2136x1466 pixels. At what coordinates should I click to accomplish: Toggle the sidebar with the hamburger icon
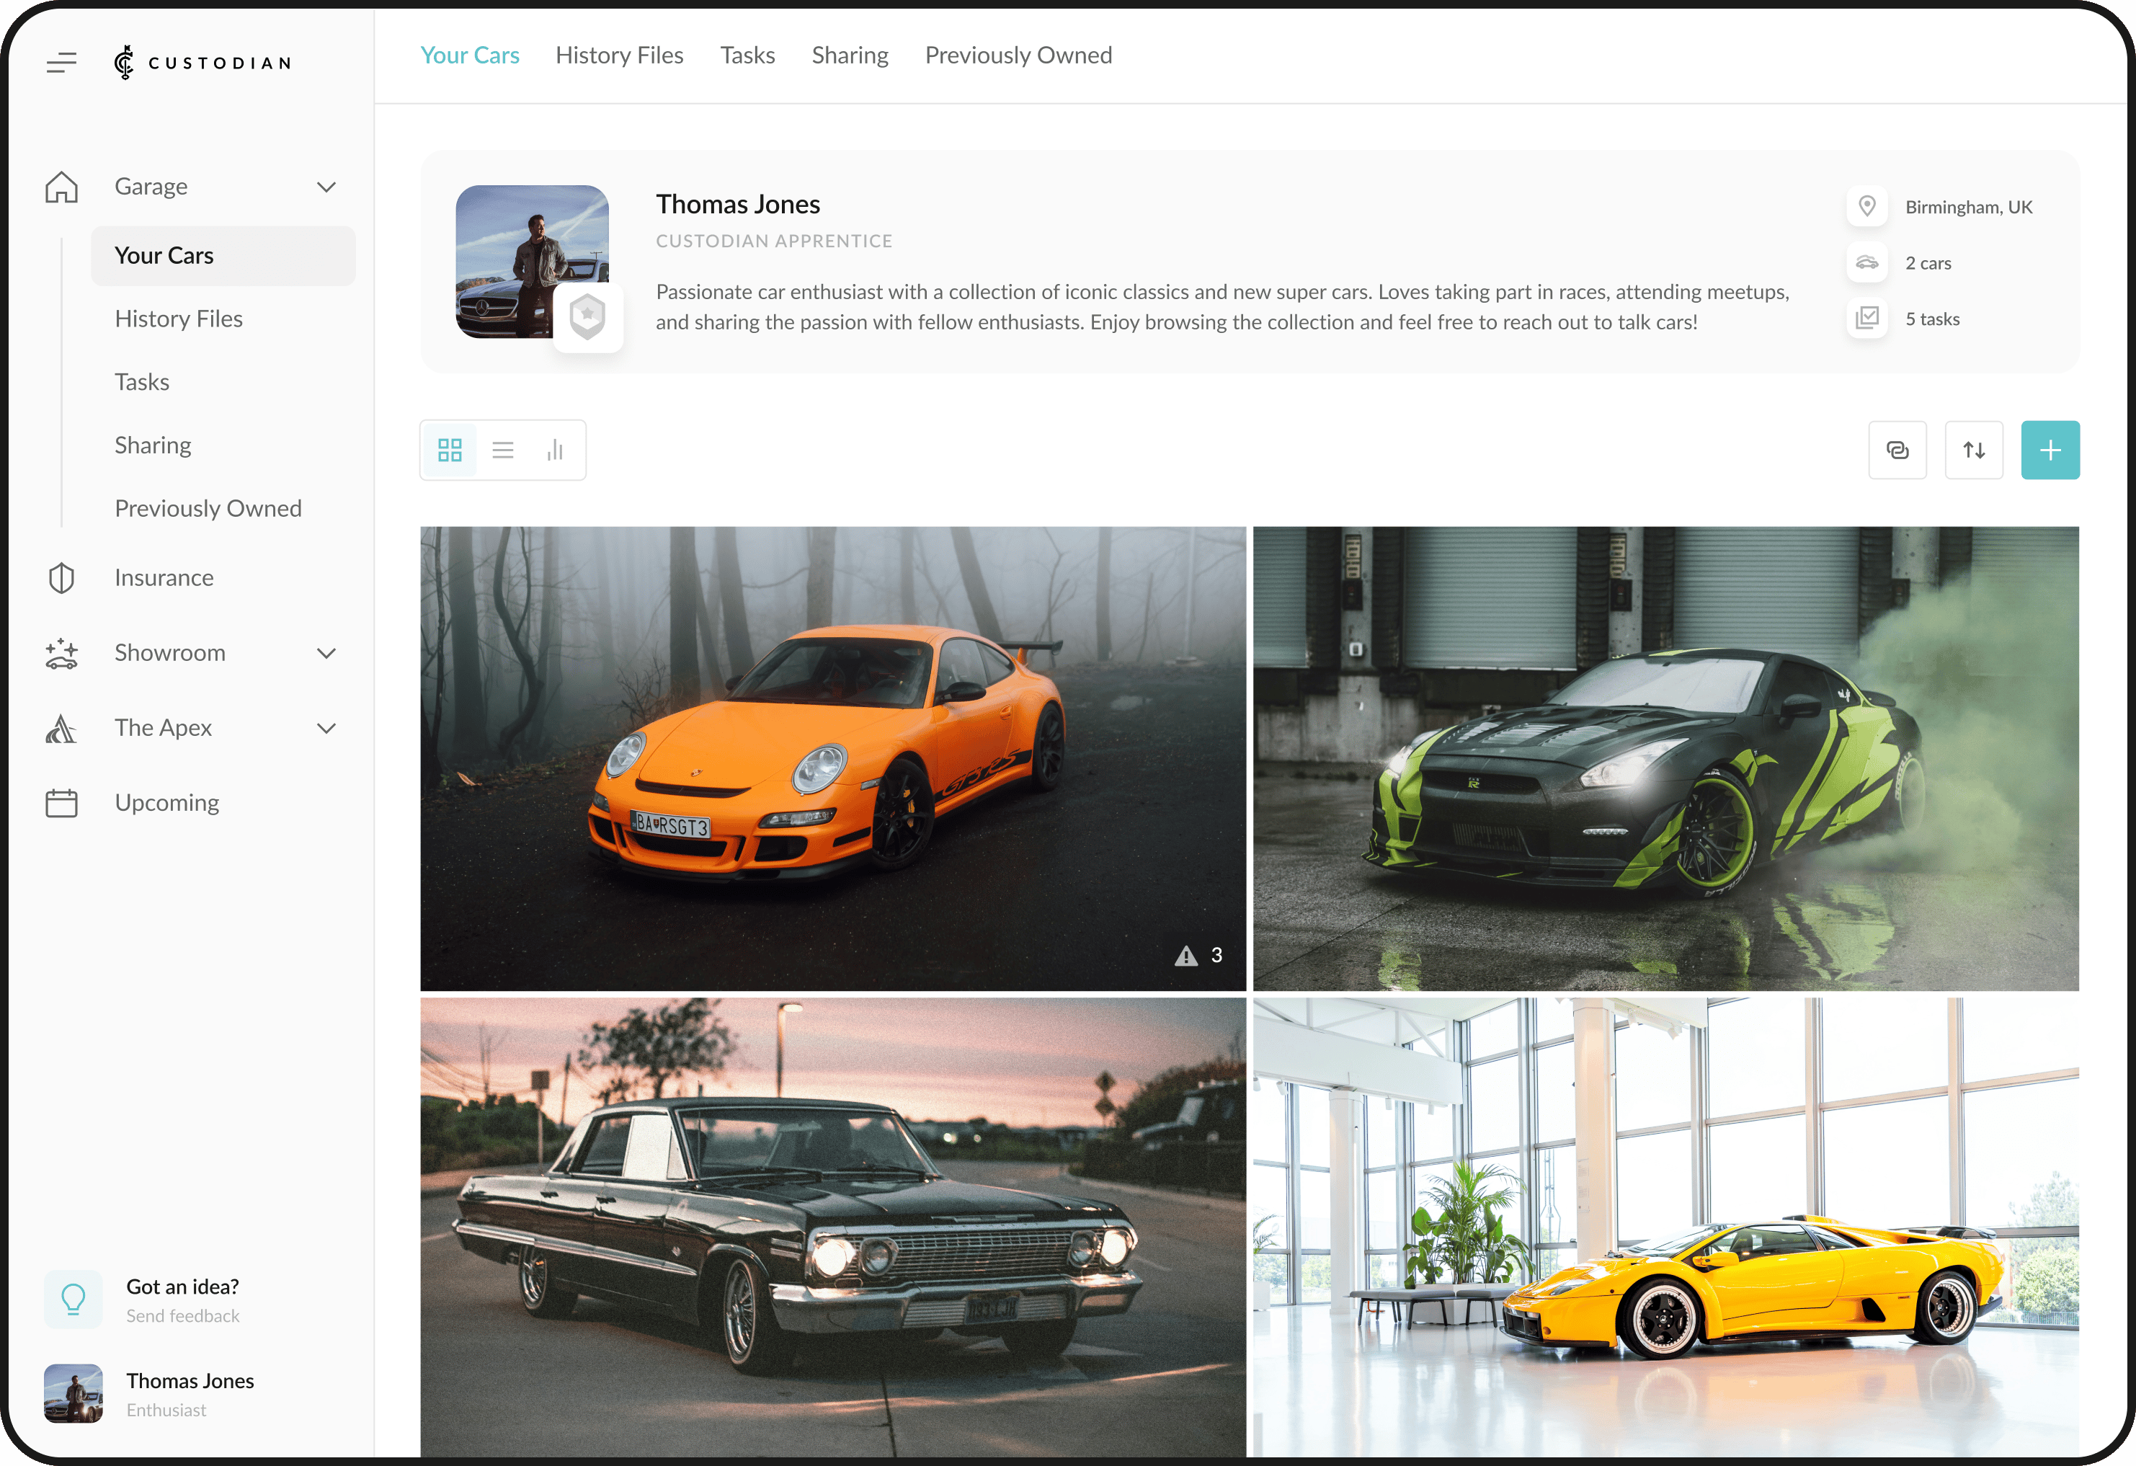click(61, 63)
